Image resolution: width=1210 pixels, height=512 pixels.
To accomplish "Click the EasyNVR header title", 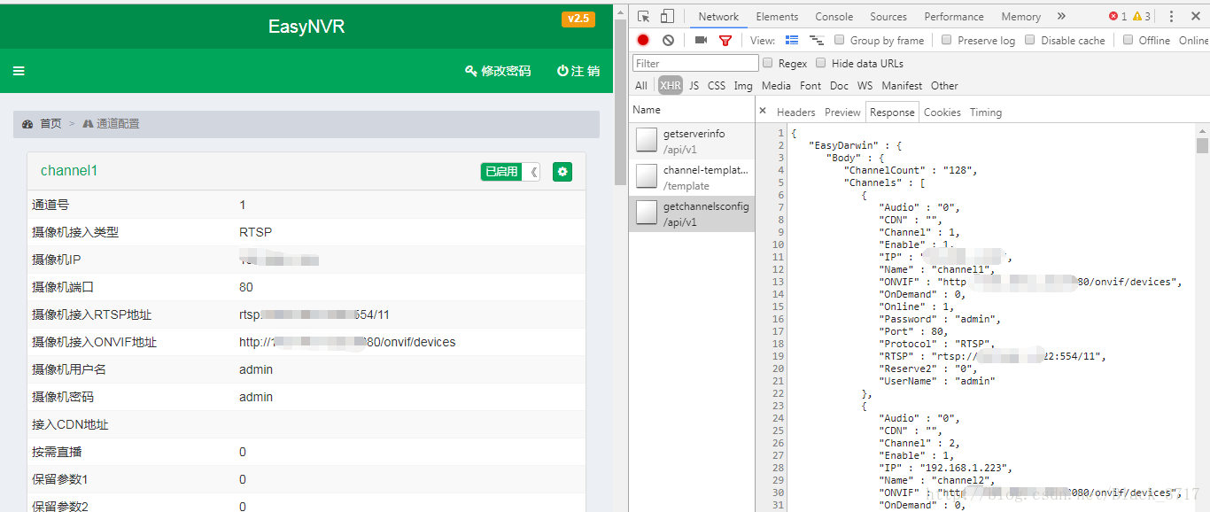I will tap(306, 27).
